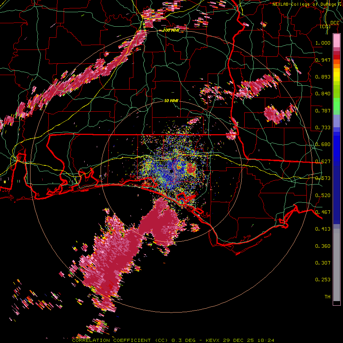Click the 0.307 color scale label
The height and width of the screenshot is (343, 343).
point(323,263)
